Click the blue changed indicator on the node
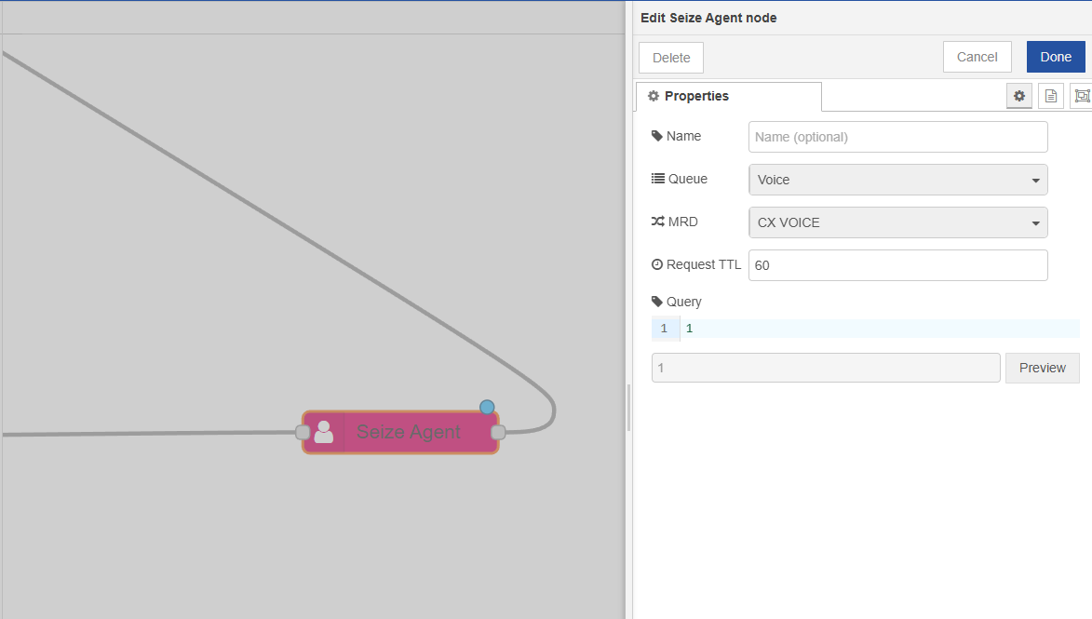Screen dimensions: 1092x619 pos(487,407)
